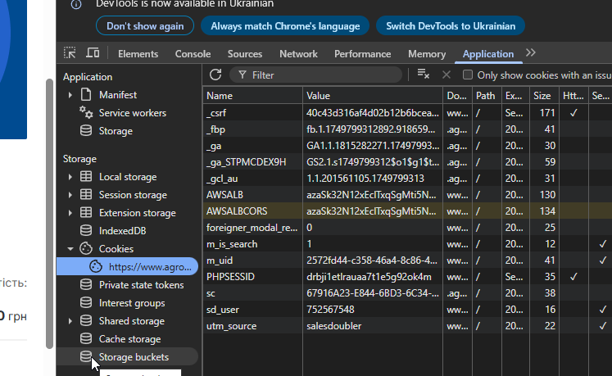Enable Only show cookies with an issue checkbox
The width and height of the screenshot is (612, 376).
[468, 75]
